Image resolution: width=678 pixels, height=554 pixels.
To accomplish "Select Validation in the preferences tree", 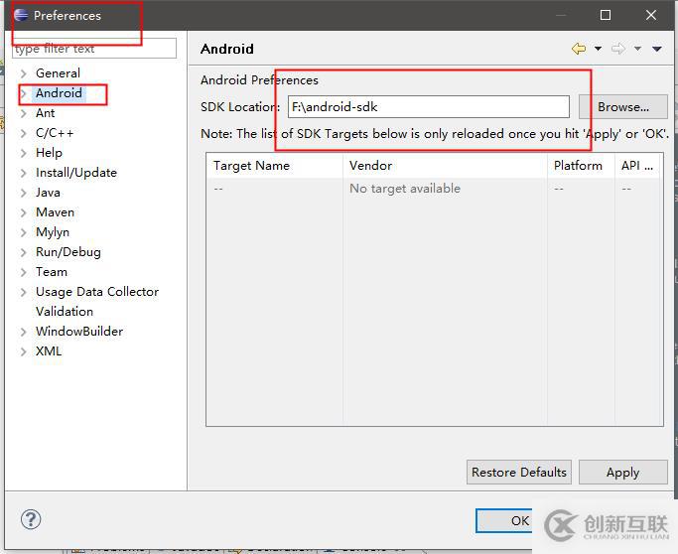I will point(65,312).
